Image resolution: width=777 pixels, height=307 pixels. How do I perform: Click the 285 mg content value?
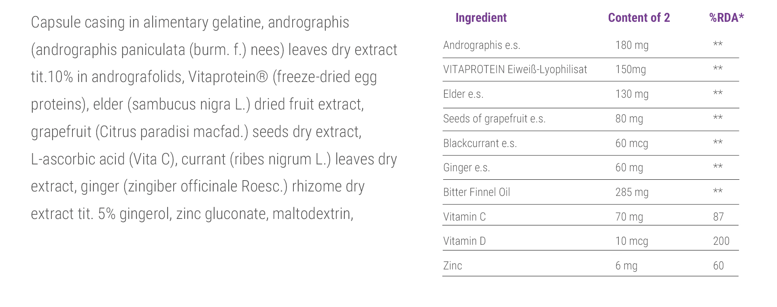(632, 192)
